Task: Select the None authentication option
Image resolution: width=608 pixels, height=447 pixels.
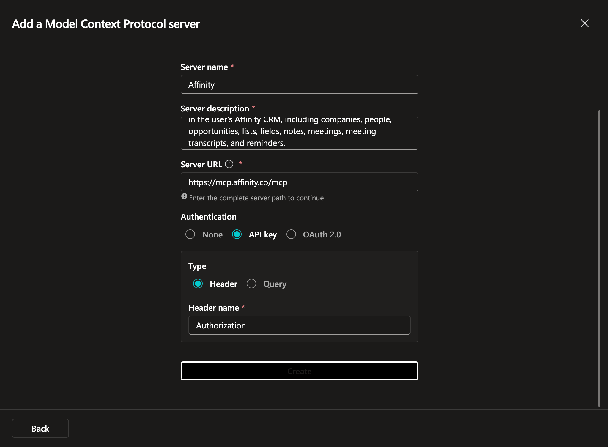Action: 190,234
